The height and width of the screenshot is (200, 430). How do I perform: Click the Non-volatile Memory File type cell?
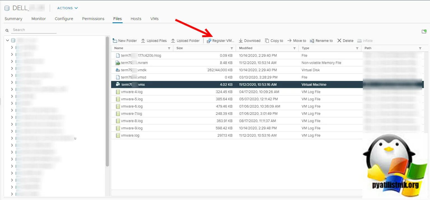(x=321, y=63)
